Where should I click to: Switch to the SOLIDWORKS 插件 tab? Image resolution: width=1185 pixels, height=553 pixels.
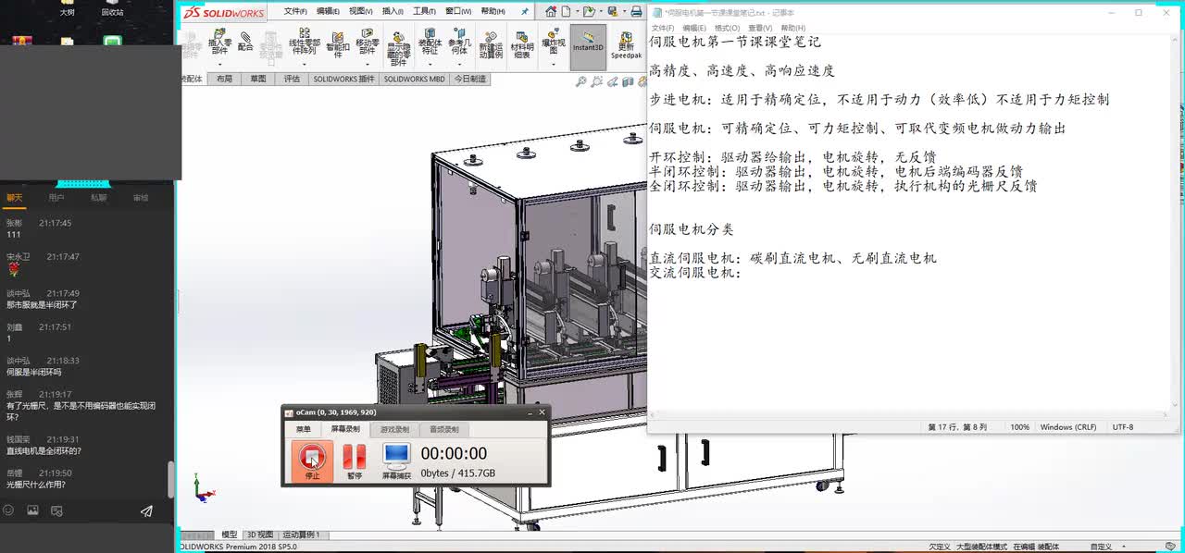[x=343, y=80]
